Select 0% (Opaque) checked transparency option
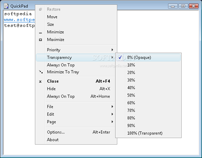 (x=148, y=57)
